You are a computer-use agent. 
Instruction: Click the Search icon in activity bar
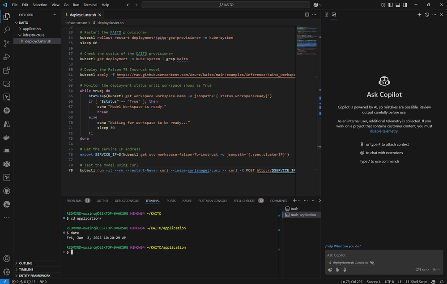(x=7, y=30)
